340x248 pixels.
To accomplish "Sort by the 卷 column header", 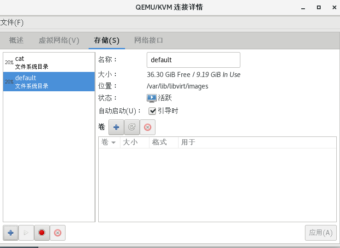I will [109, 142].
